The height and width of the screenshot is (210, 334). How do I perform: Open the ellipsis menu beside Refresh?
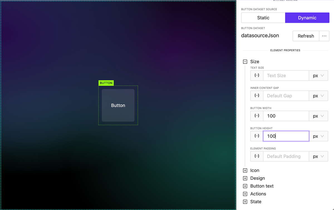click(x=324, y=36)
